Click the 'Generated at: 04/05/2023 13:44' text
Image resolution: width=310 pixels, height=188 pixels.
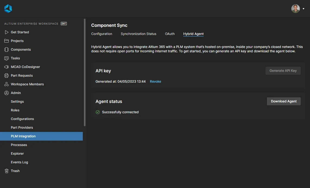pos(121,82)
